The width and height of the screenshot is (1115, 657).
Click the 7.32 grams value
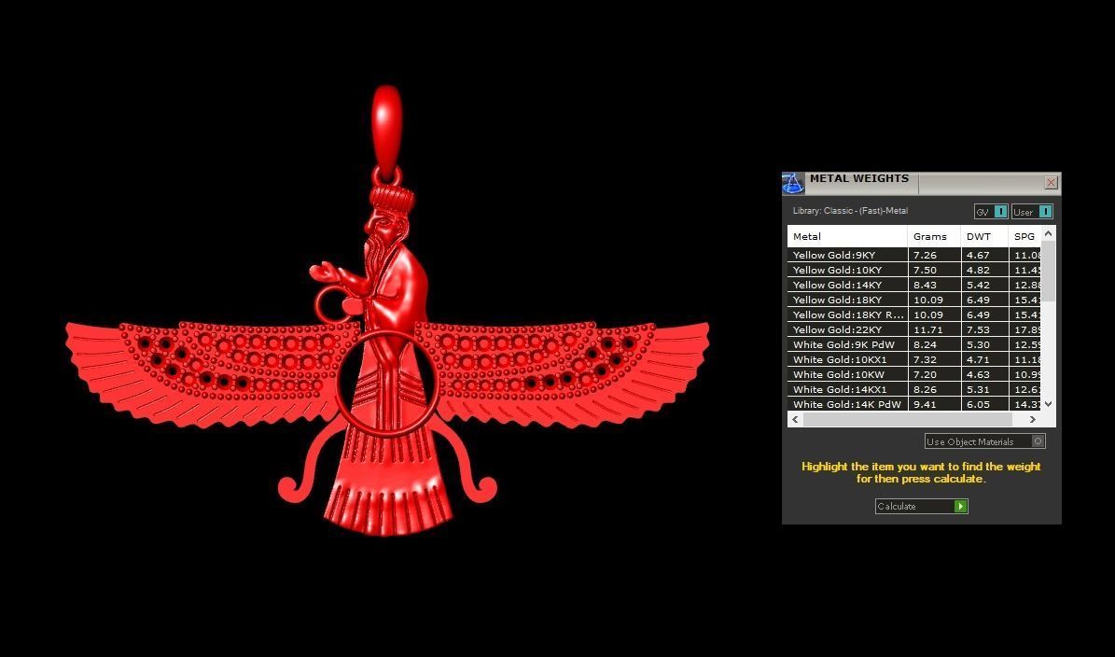926,359
